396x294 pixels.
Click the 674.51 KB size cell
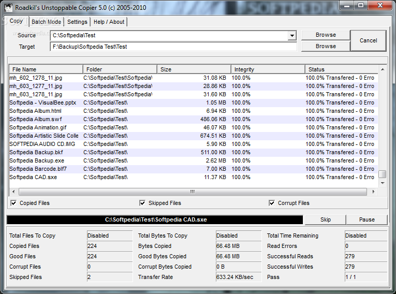[x=213, y=136]
